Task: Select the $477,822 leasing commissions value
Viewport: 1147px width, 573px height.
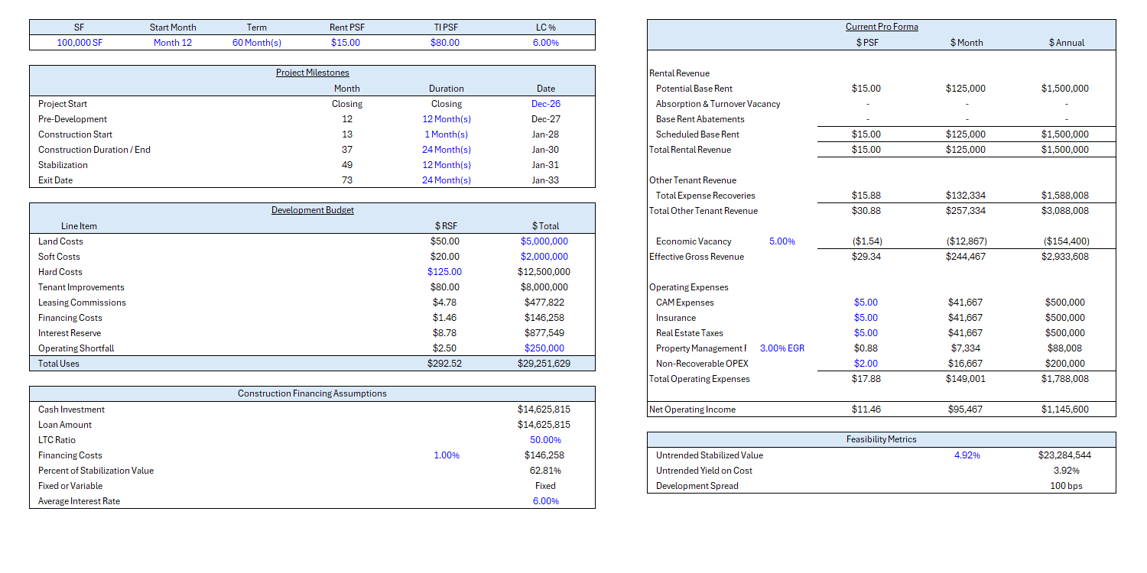Action: 546,303
